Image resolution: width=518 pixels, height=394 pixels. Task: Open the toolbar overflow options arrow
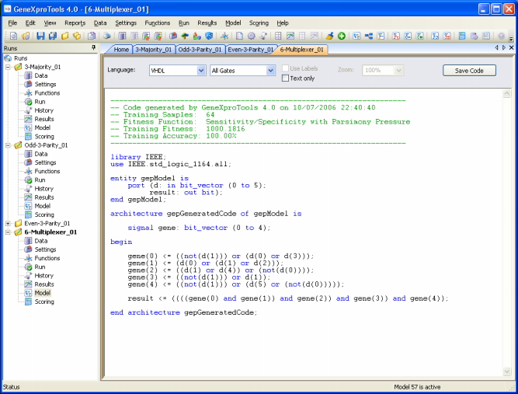(x=511, y=39)
